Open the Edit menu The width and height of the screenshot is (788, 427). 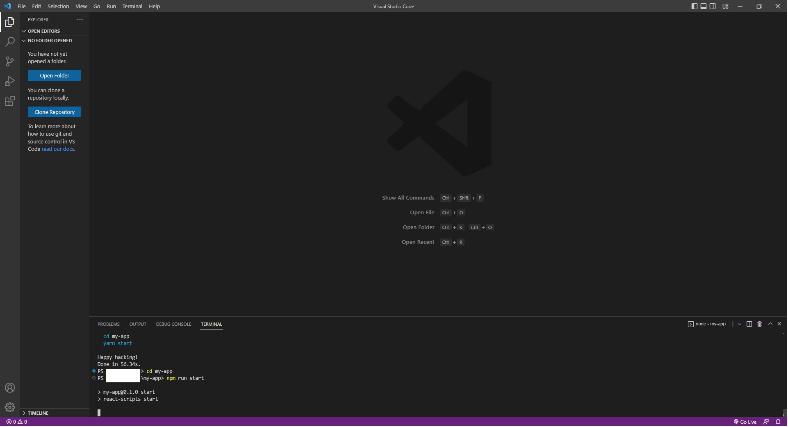36,6
